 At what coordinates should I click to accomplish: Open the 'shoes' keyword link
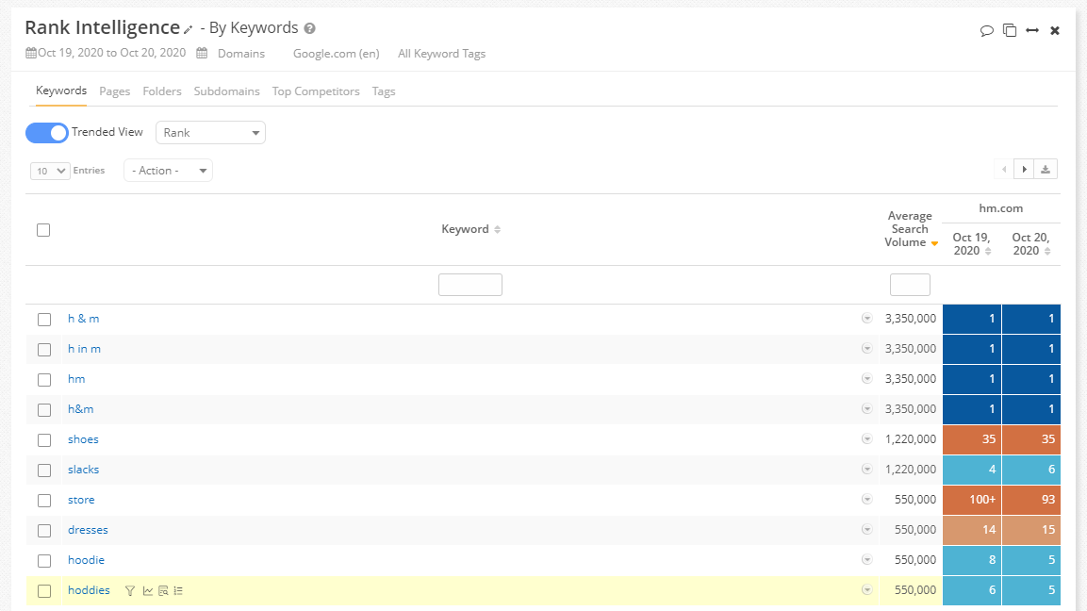click(x=83, y=439)
